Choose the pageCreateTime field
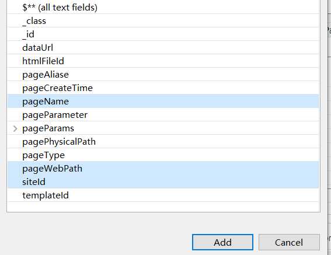This screenshot has height=255, width=331. coord(163,88)
